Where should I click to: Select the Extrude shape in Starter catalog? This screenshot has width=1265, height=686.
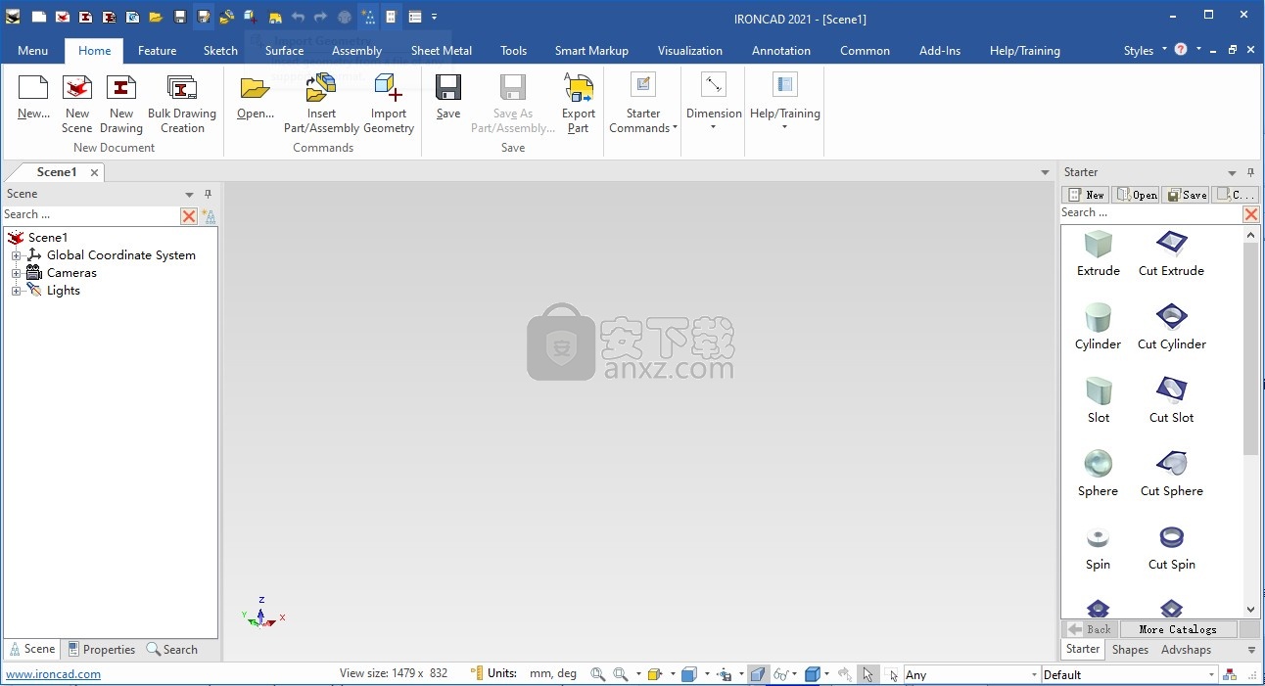(1099, 252)
